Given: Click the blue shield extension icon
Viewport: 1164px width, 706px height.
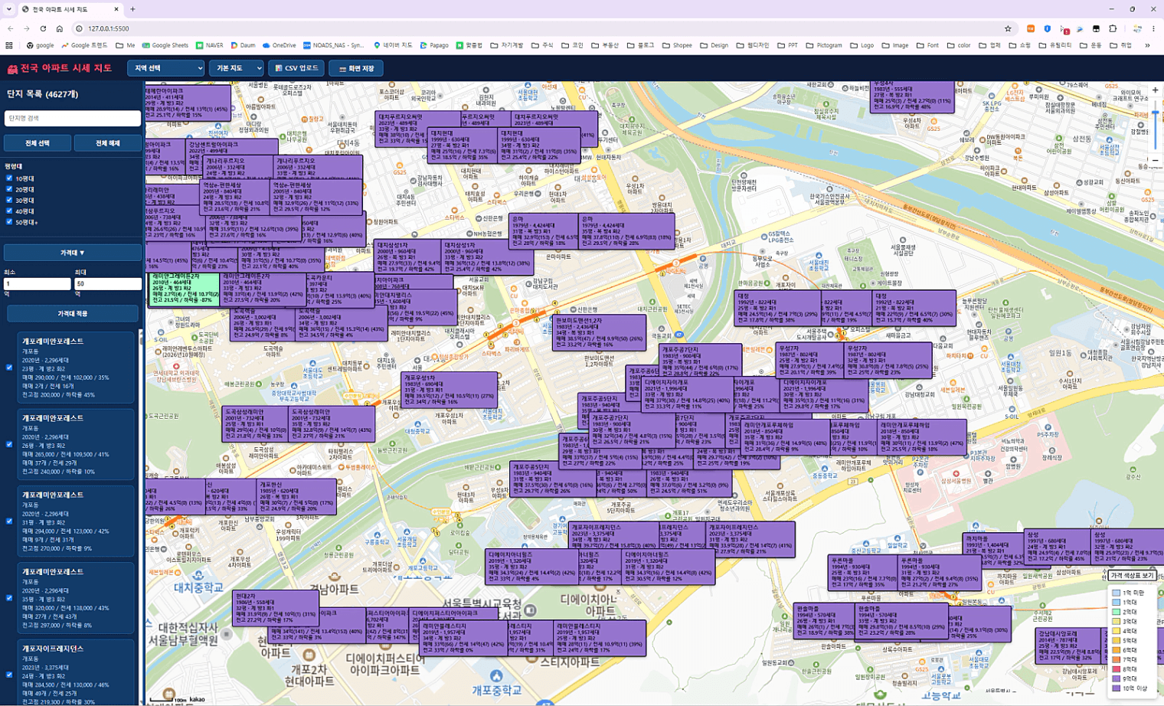Looking at the screenshot, I should (x=1047, y=28).
